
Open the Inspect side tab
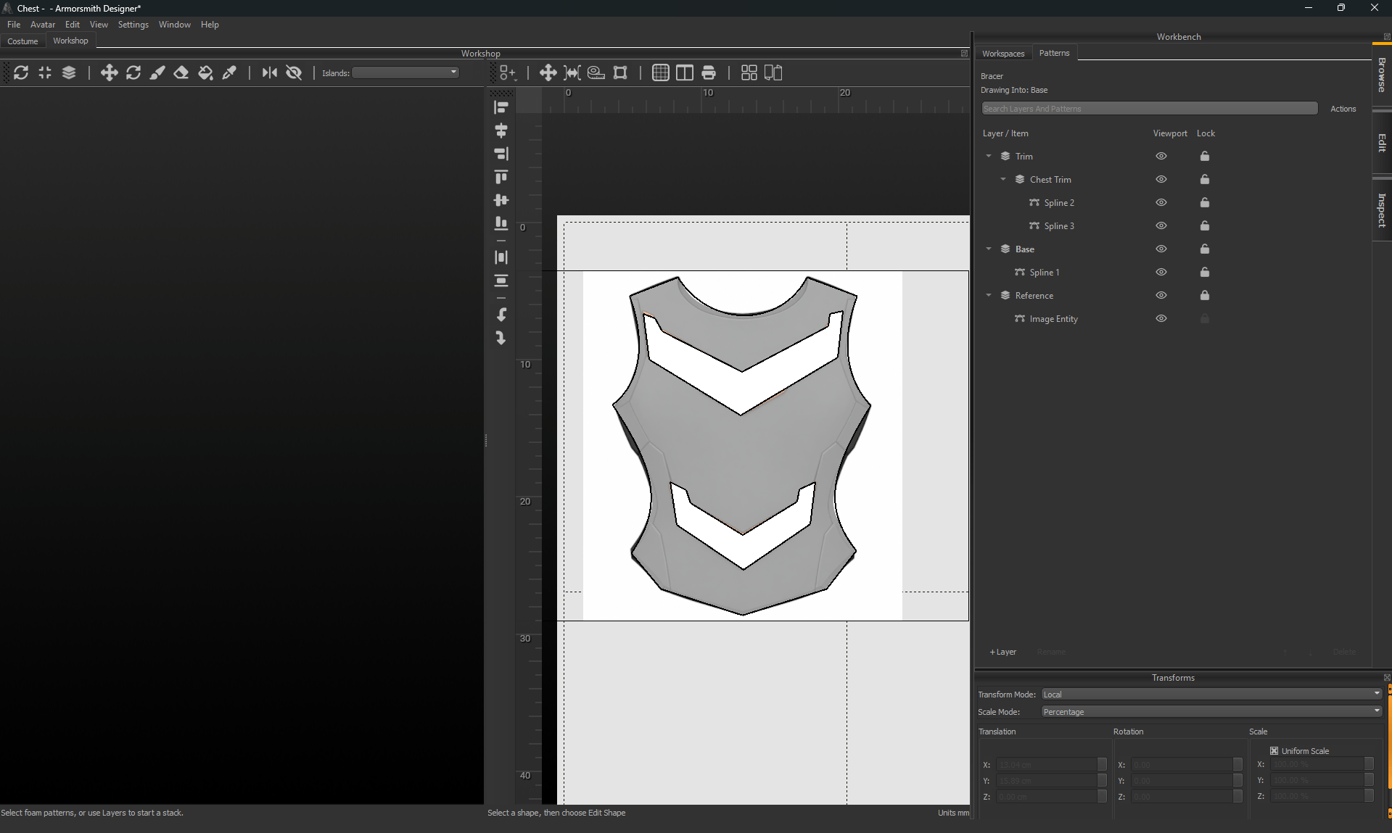(1382, 210)
